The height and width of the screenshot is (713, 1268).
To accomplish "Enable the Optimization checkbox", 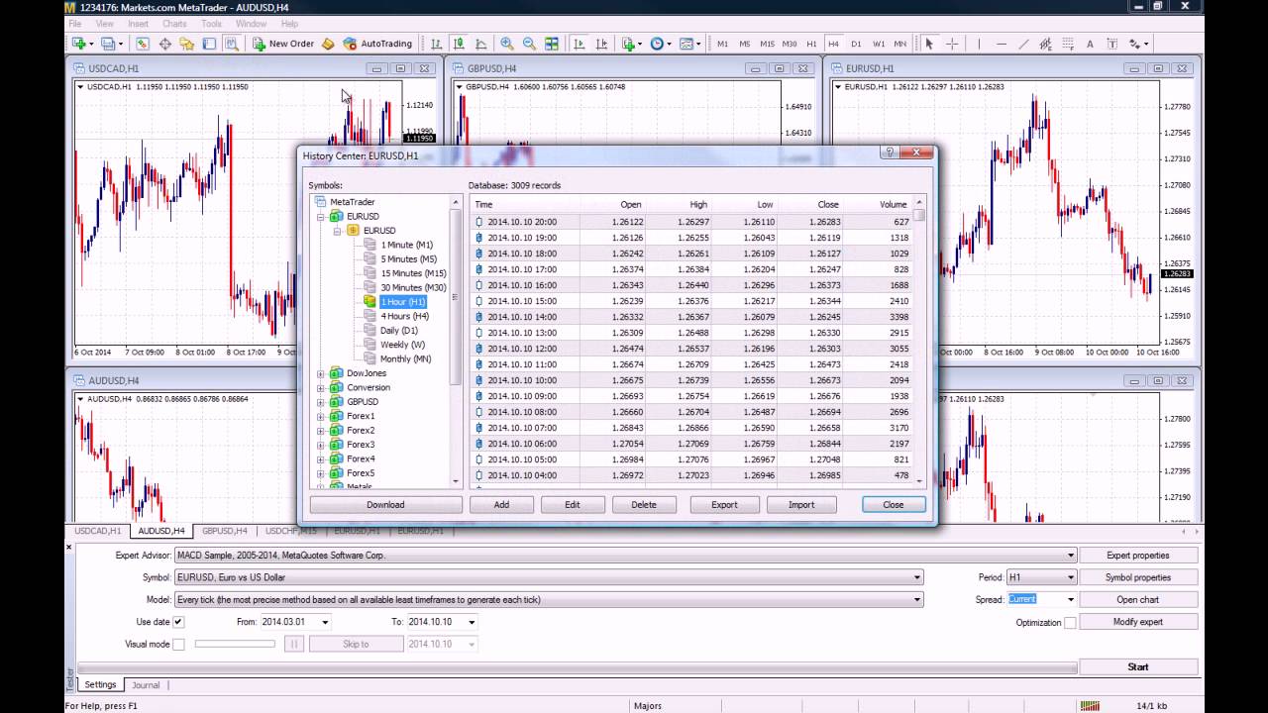I will [1070, 622].
